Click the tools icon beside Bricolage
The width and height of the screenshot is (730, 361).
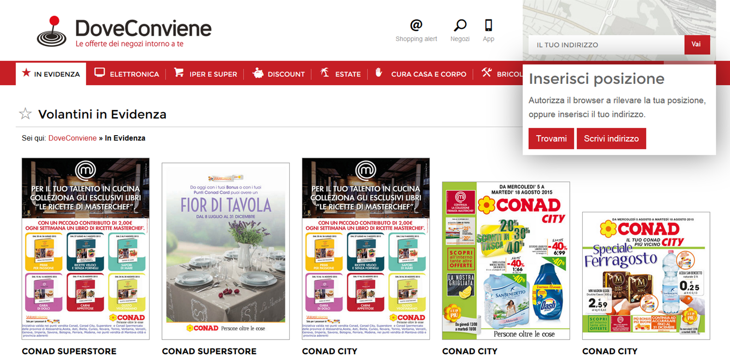pos(487,73)
